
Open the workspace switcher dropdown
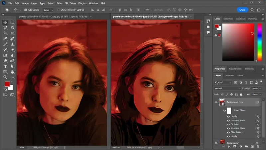pos(259,10)
